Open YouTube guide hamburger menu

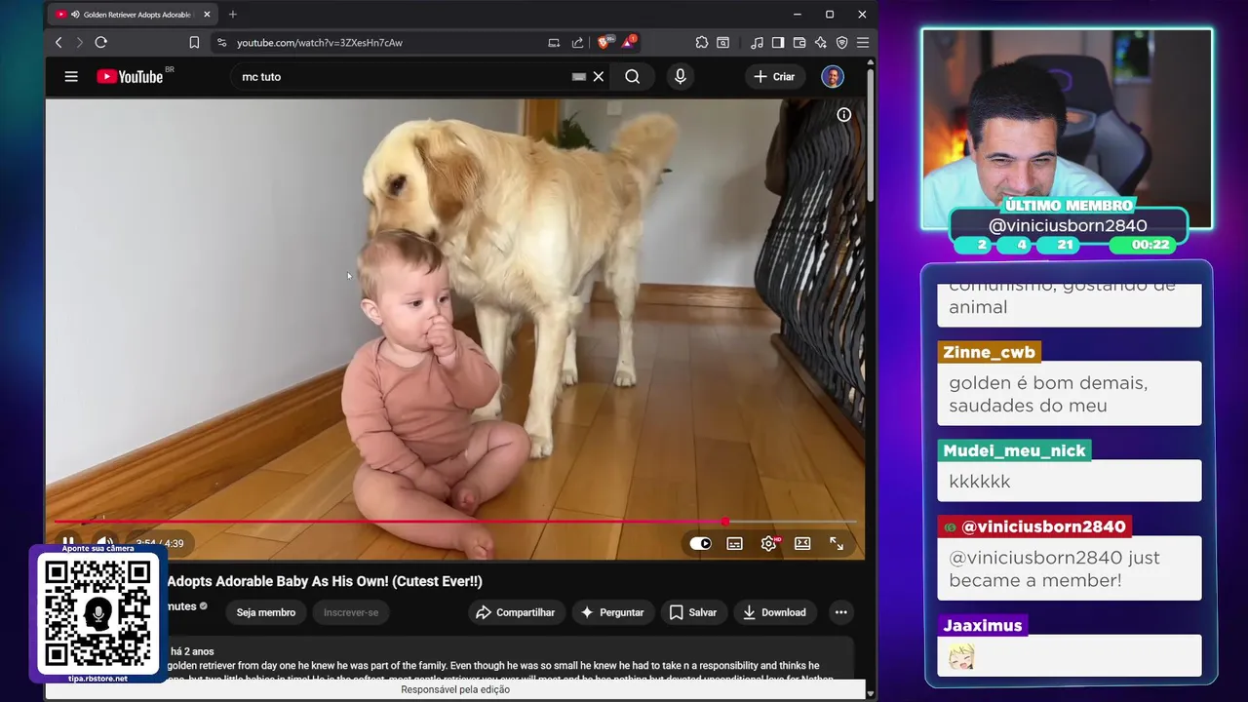(x=71, y=76)
